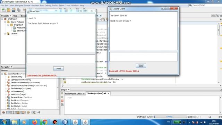The height and width of the screenshot is (125, 222).
Task: Click the media player taskbar icon
Action: pyautogui.click(x=24, y=122)
